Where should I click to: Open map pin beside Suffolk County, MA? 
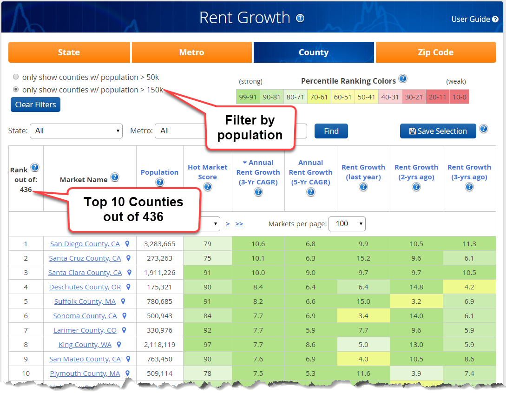tap(123, 301)
